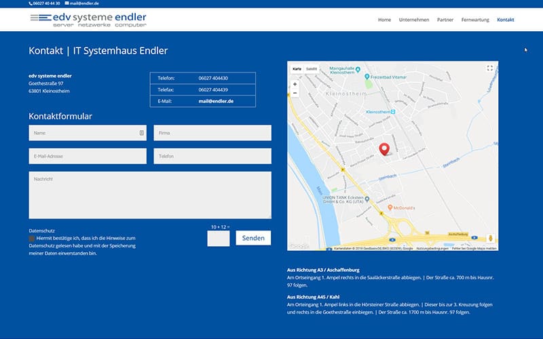
Task: Click mail@endler.de in the top bar
Action: coord(84,3)
